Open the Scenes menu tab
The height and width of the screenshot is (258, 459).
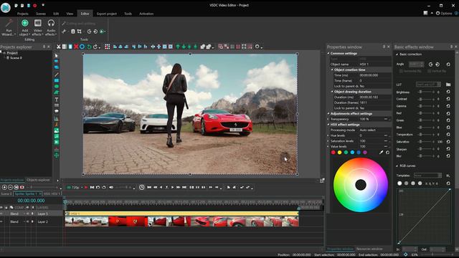tap(41, 14)
